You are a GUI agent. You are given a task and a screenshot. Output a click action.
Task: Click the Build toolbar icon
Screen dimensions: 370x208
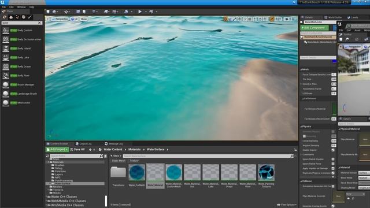126,12
